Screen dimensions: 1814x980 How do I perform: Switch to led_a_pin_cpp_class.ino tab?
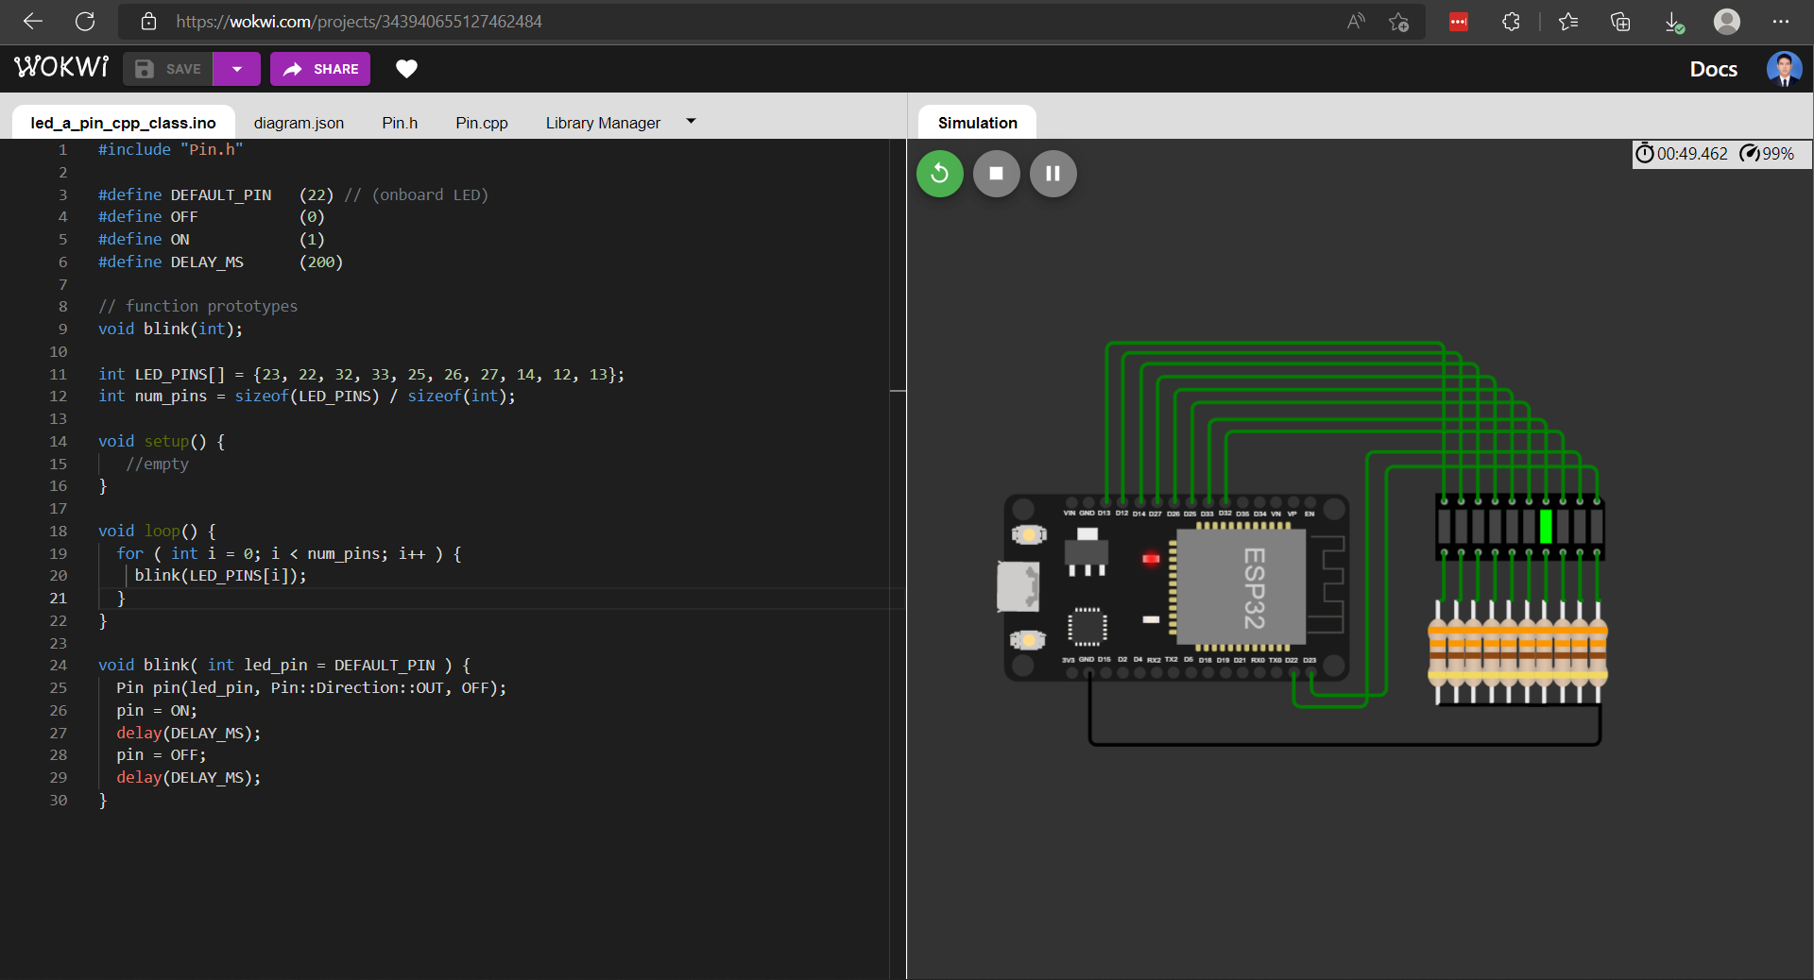[x=124, y=123]
